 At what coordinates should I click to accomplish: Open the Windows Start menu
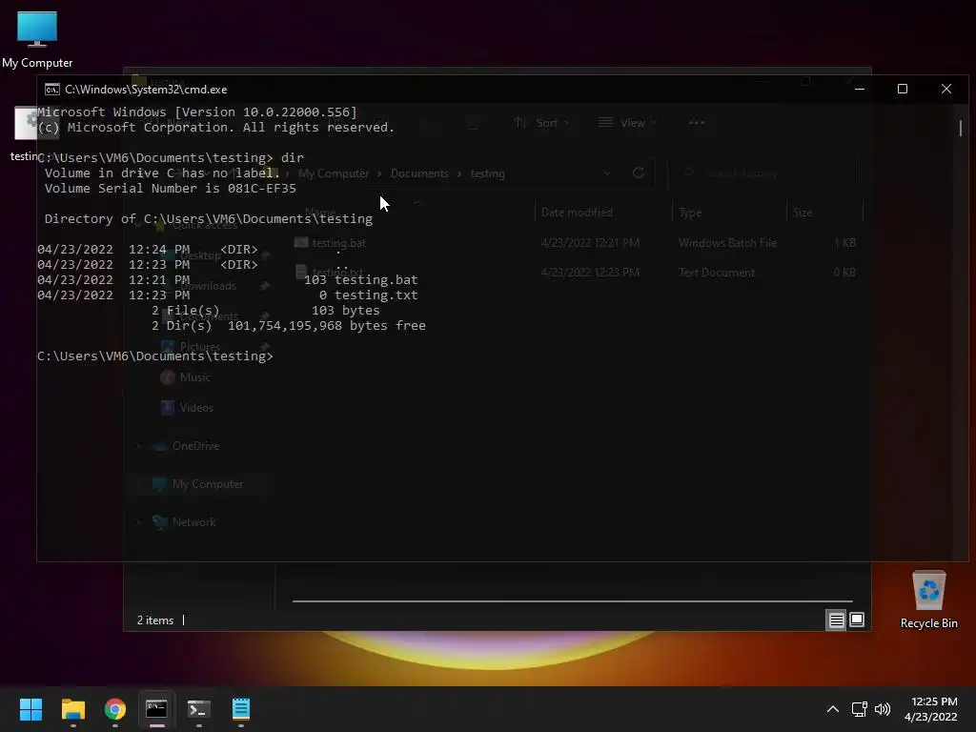click(x=30, y=709)
